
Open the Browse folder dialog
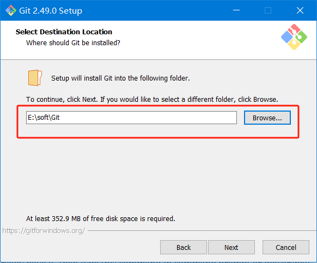click(x=267, y=118)
